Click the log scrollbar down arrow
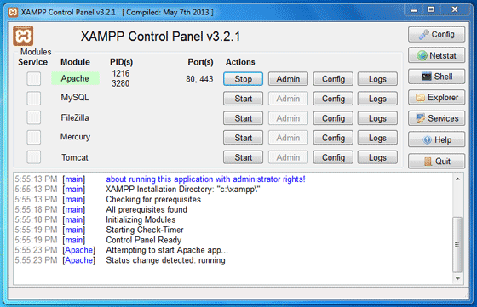 [457, 278]
